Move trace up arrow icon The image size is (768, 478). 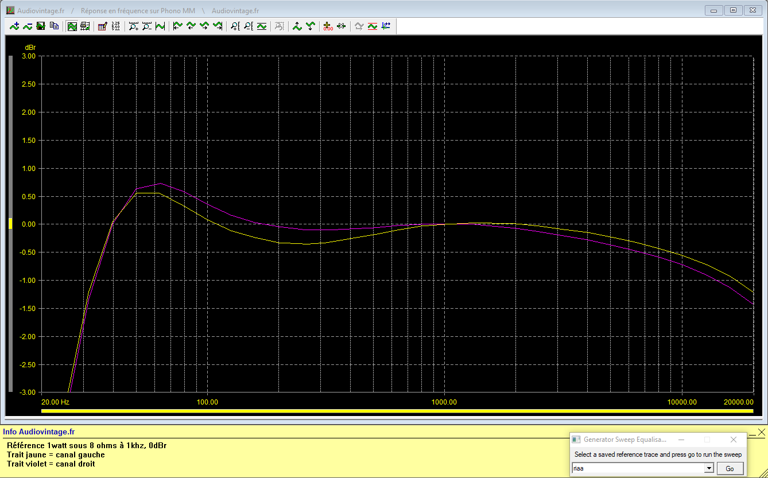297,26
